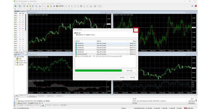The image size is (211, 109).
Task: Click the zoom out magnifier toolbar icon
Action: point(78,6)
